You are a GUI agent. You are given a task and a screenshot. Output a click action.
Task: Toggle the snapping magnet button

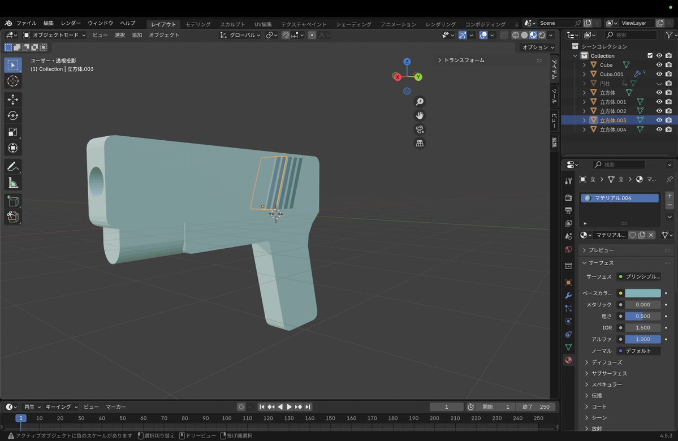[x=286, y=35]
